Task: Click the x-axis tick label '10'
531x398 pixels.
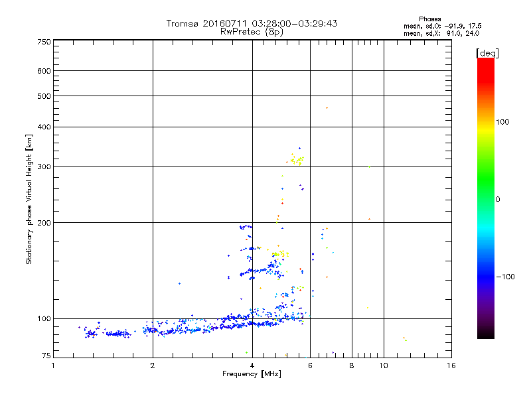Action: [384, 365]
